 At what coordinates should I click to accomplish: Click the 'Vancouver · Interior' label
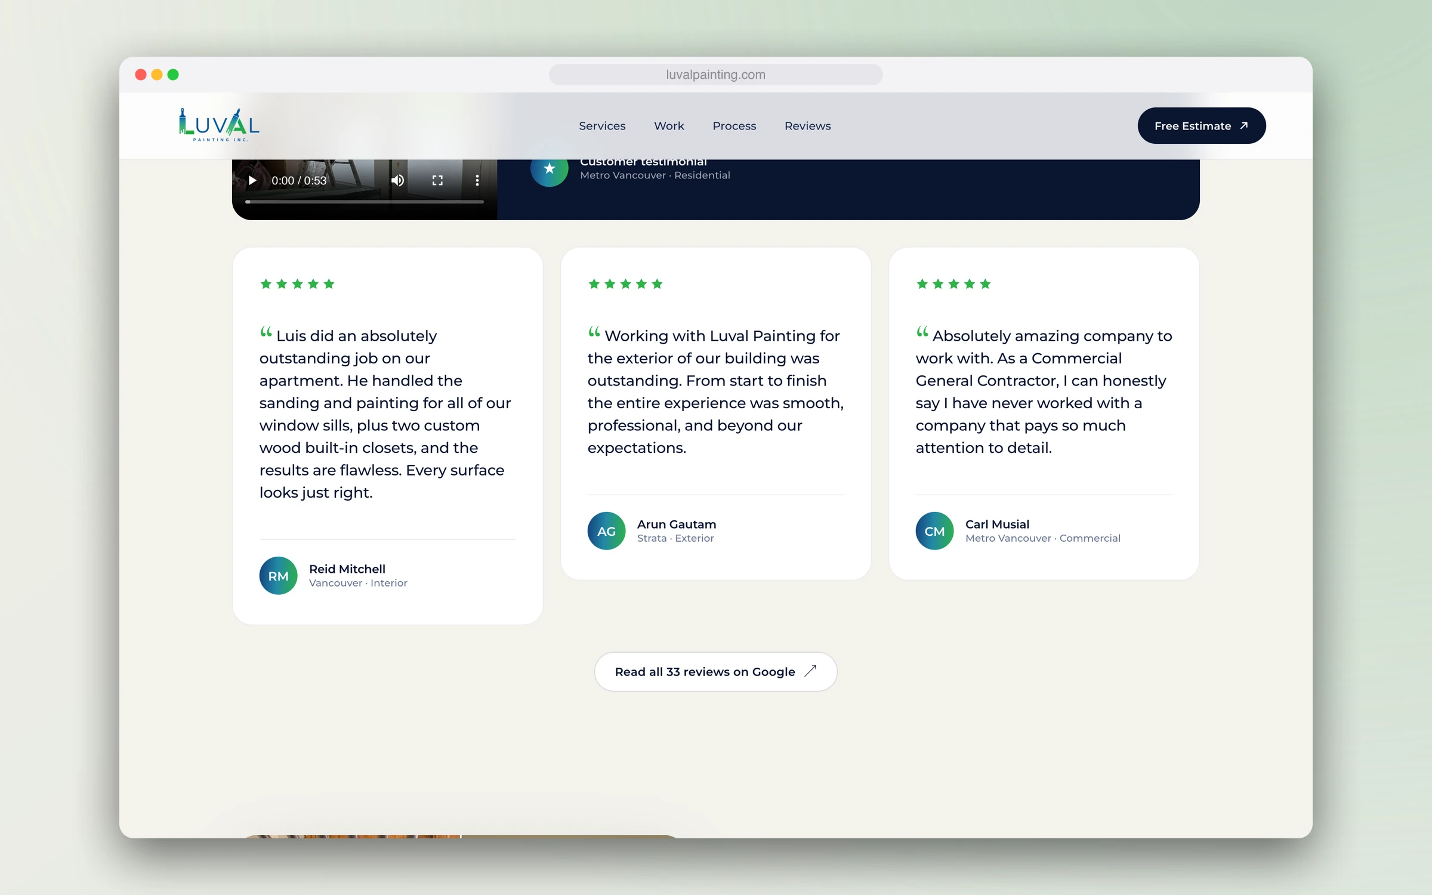358,583
